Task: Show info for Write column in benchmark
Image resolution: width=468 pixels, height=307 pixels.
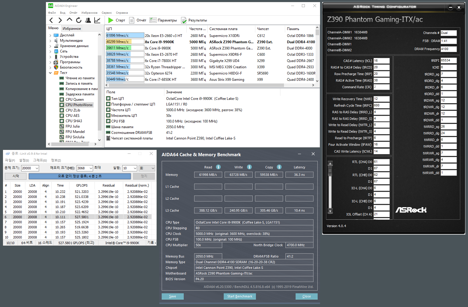Action: pyautogui.click(x=249, y=167)
